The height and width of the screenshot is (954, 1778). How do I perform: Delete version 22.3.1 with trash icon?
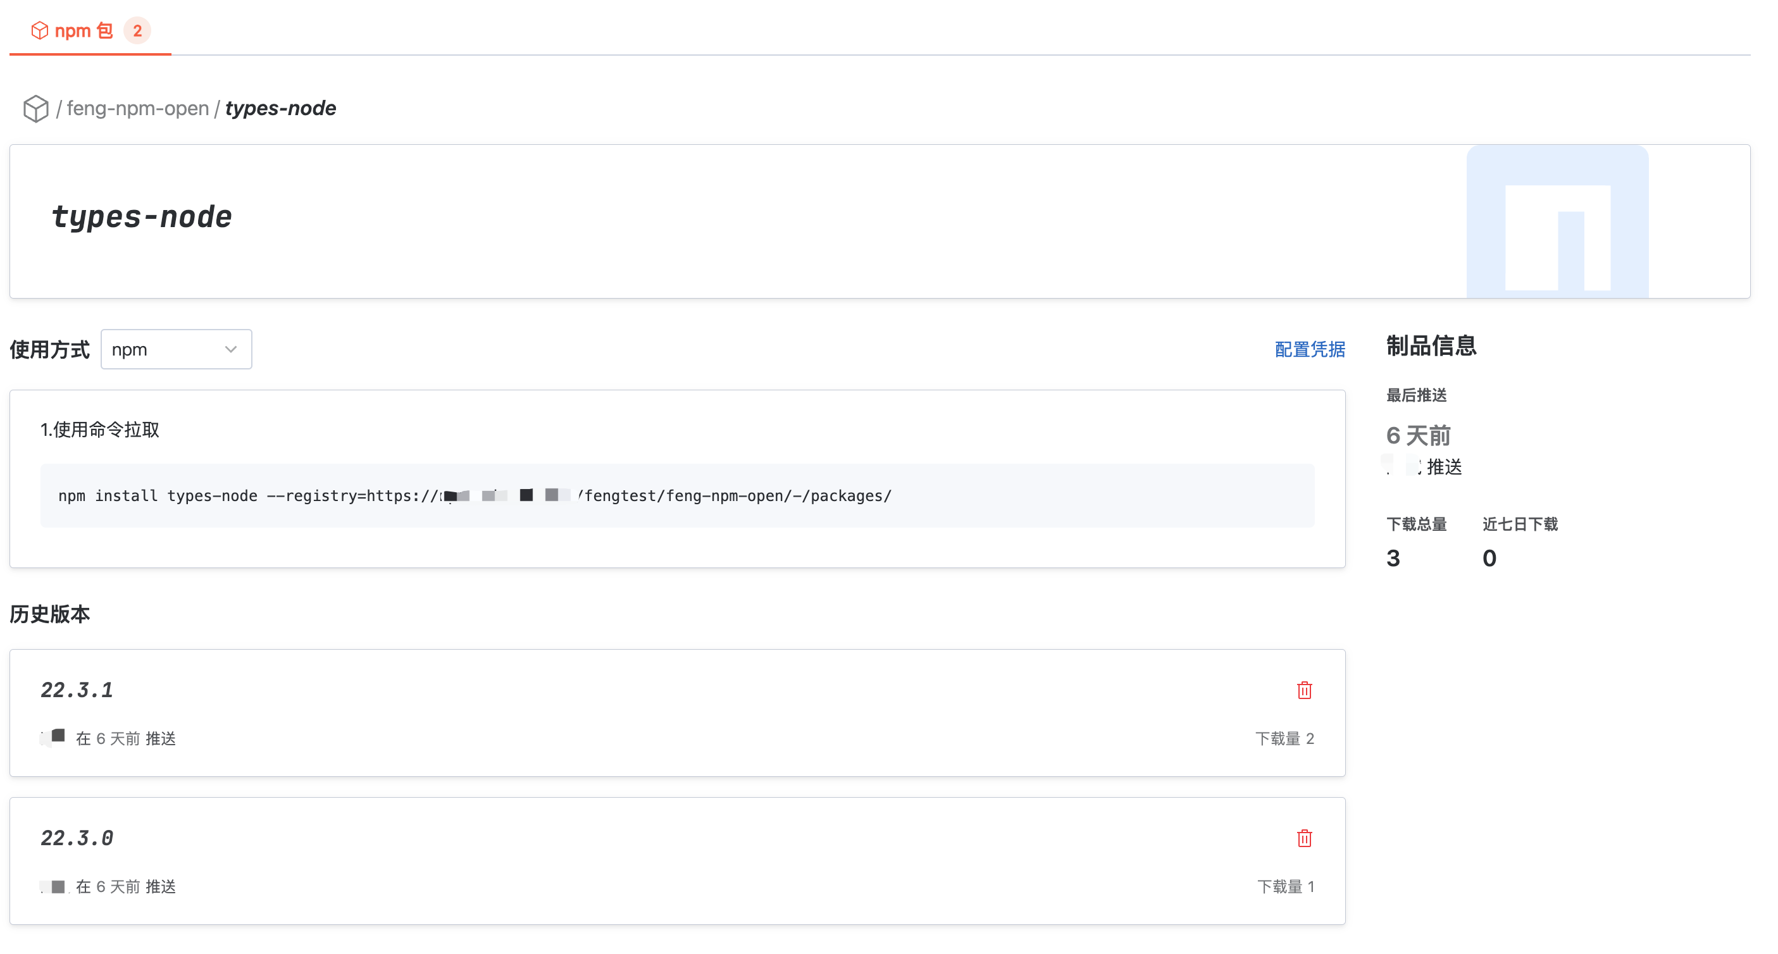tap(1304, 690)
